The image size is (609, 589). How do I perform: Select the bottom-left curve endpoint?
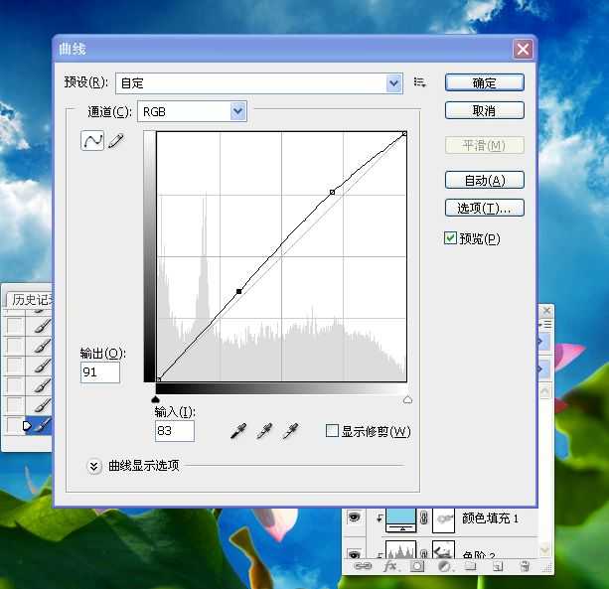159,379
